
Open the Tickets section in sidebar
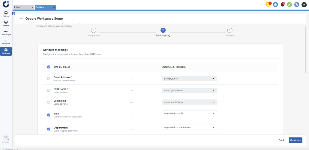(x=6, y=14)
